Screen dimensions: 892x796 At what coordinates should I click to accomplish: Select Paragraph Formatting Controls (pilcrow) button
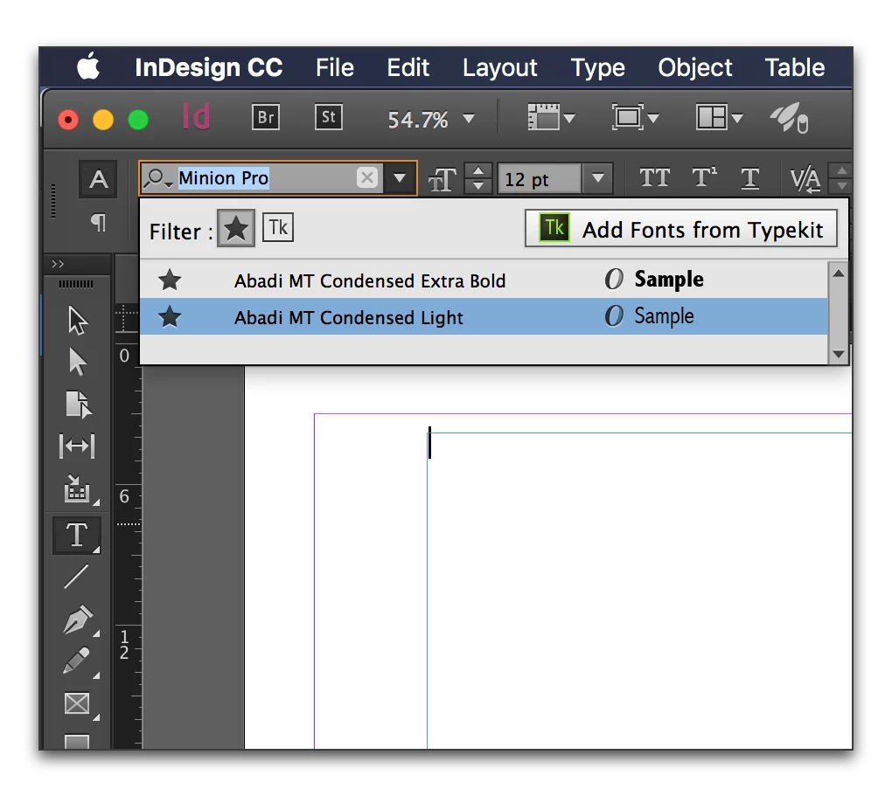click(x=98, y=222)
